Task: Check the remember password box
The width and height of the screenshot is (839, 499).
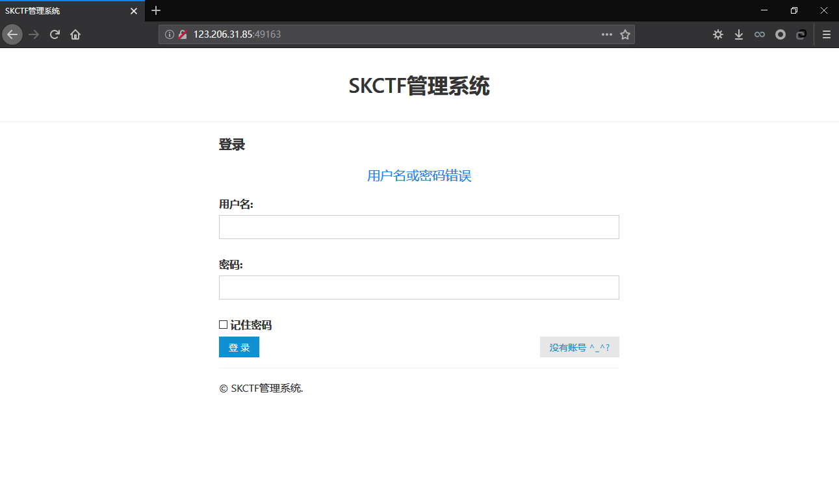Action: click(223, 324)
